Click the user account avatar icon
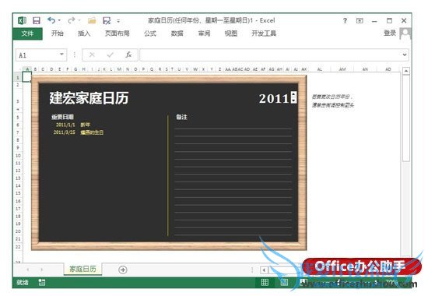Screen dimensions: 428x296 point(405,33)
